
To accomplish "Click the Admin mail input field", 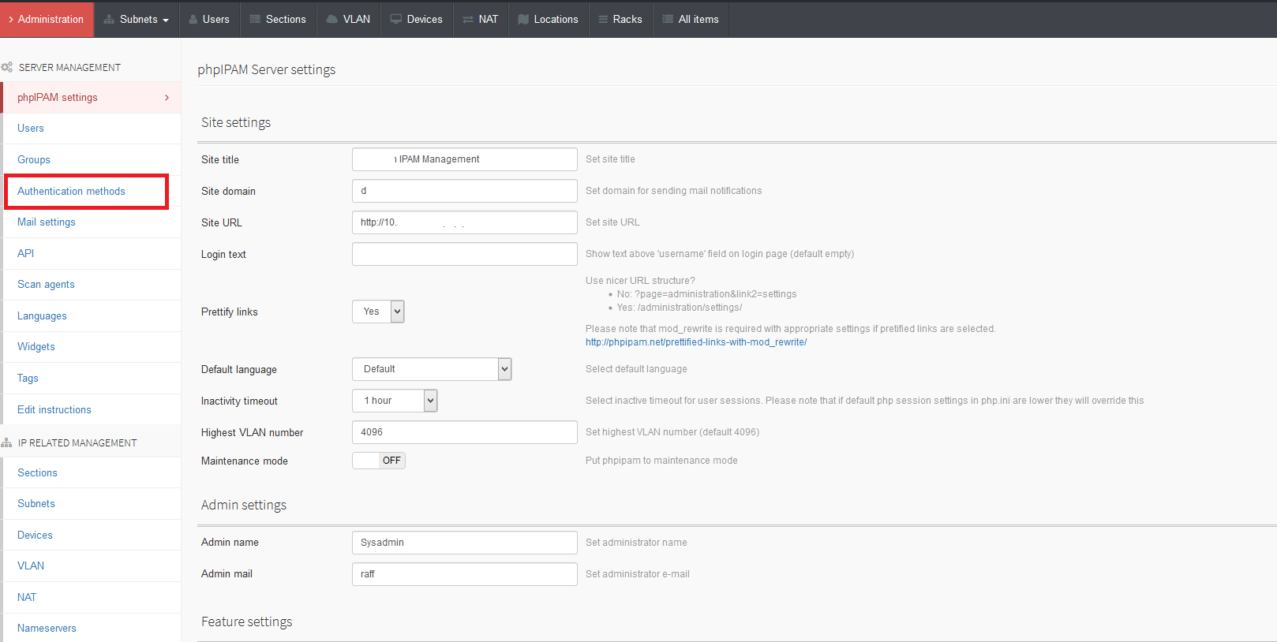I will tap(465, 574).
